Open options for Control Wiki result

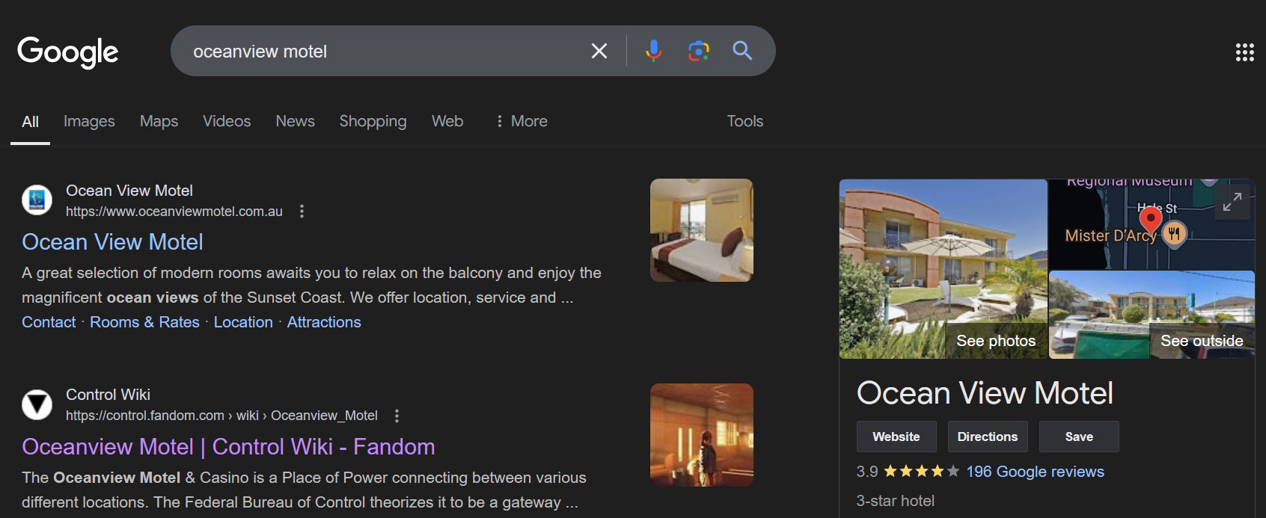click(397, 416)
